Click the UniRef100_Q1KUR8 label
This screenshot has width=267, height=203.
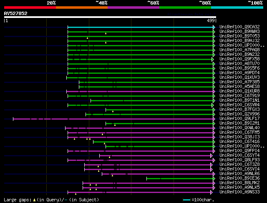(x=239, y=91)
